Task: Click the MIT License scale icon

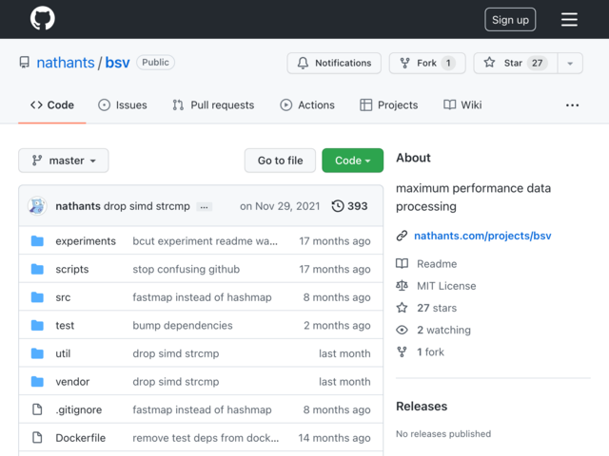Action: (x=403, y=286)
